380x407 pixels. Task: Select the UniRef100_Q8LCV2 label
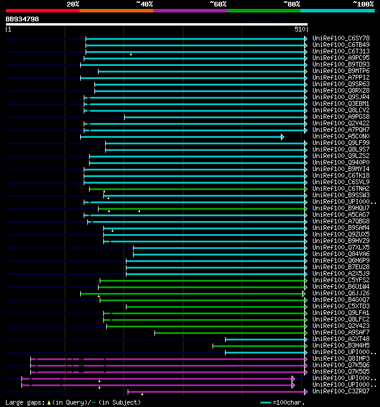coord(341,110)
